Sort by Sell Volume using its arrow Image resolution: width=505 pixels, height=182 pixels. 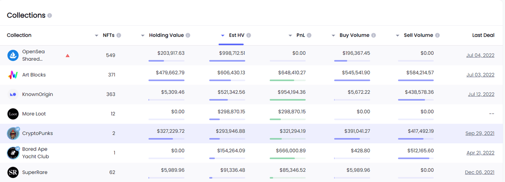pyautogui.click(x=398, y=35)
